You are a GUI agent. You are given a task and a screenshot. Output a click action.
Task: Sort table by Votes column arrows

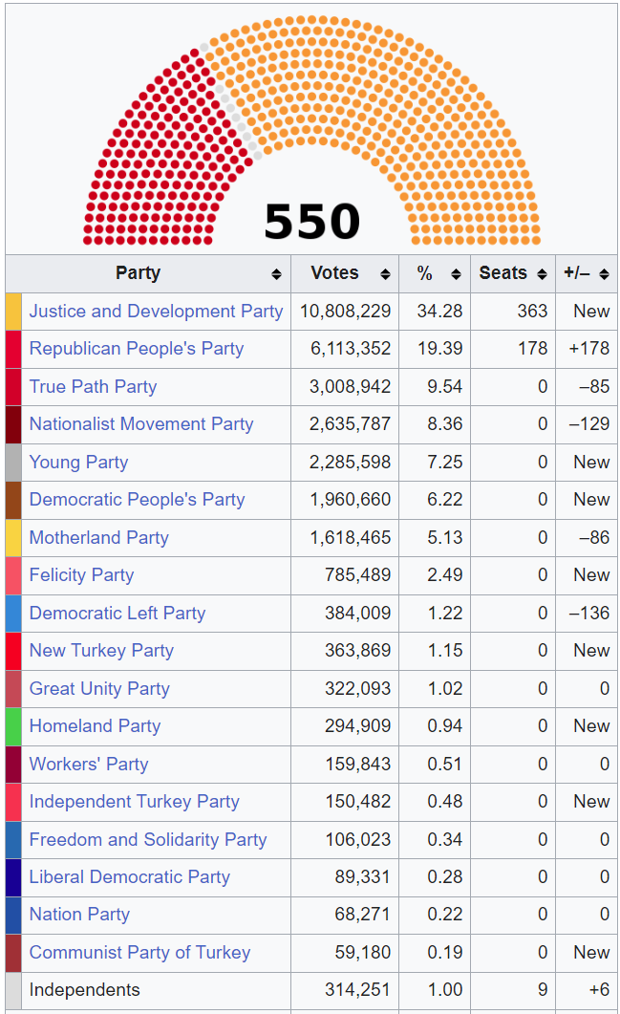click(x=385, y=274)
